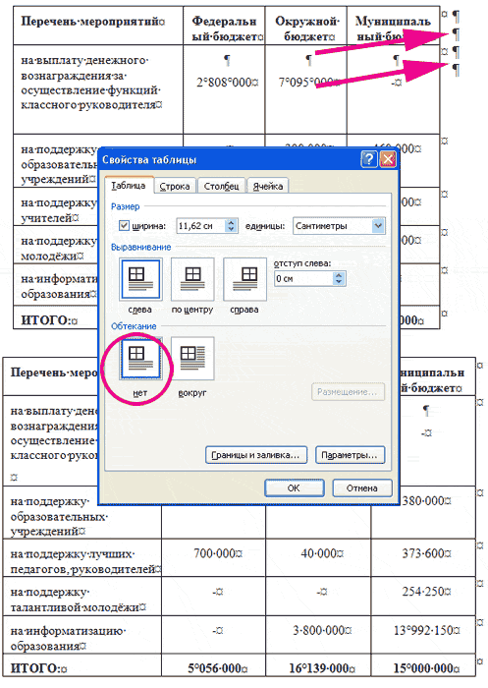Viewport: 488px width, 688px height.
Task: Switch to the 'Столбец' tab
Action: 221,186
